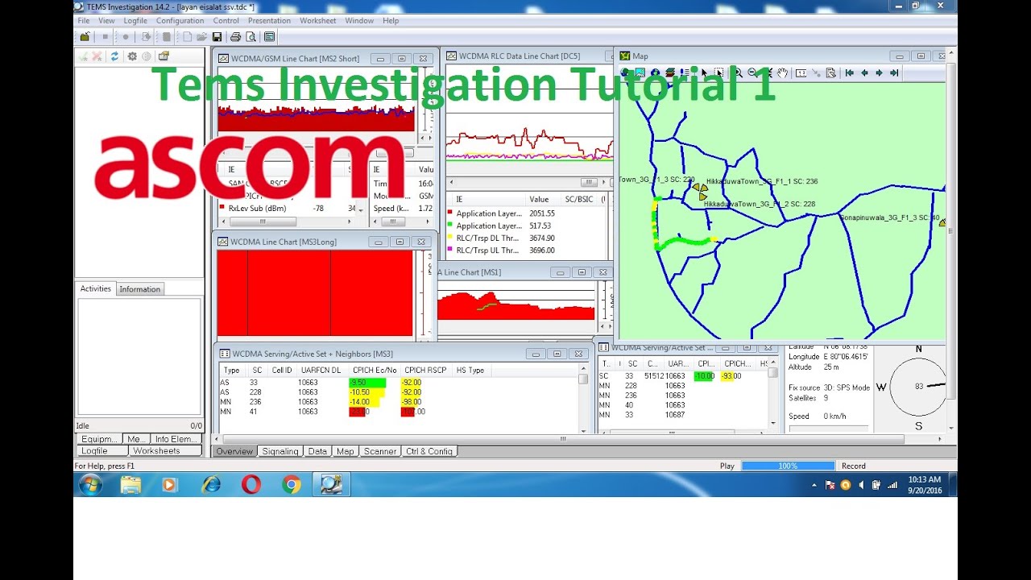Maximize the WCDMA Line Chart MS3Long window

pyautogui.click(x=400, y=242)
